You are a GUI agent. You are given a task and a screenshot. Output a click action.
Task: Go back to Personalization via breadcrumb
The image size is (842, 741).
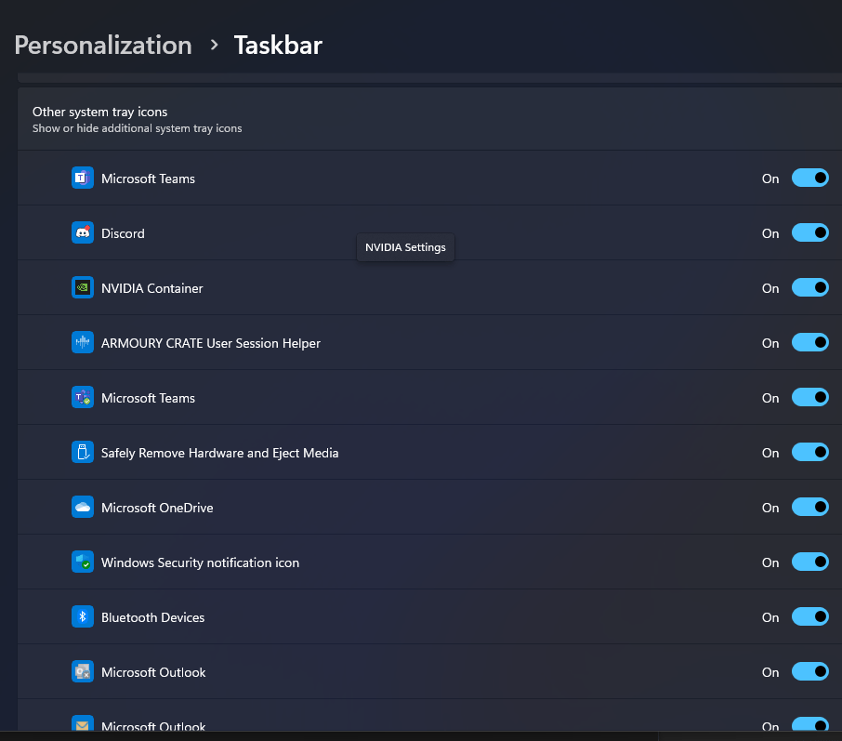click(103, 46)
